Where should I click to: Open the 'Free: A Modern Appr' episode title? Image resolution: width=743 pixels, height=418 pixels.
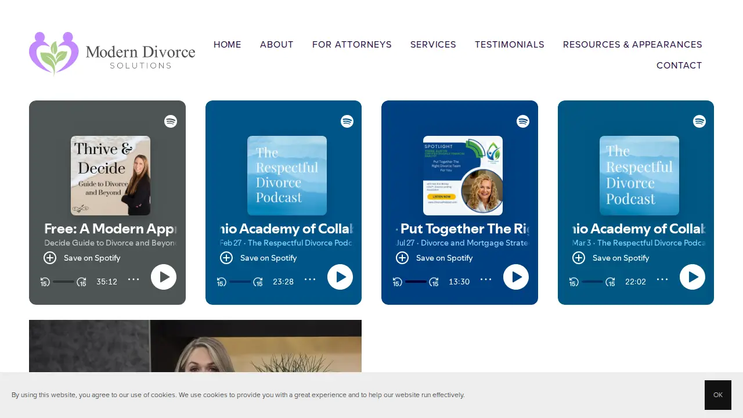click(110, 229)
